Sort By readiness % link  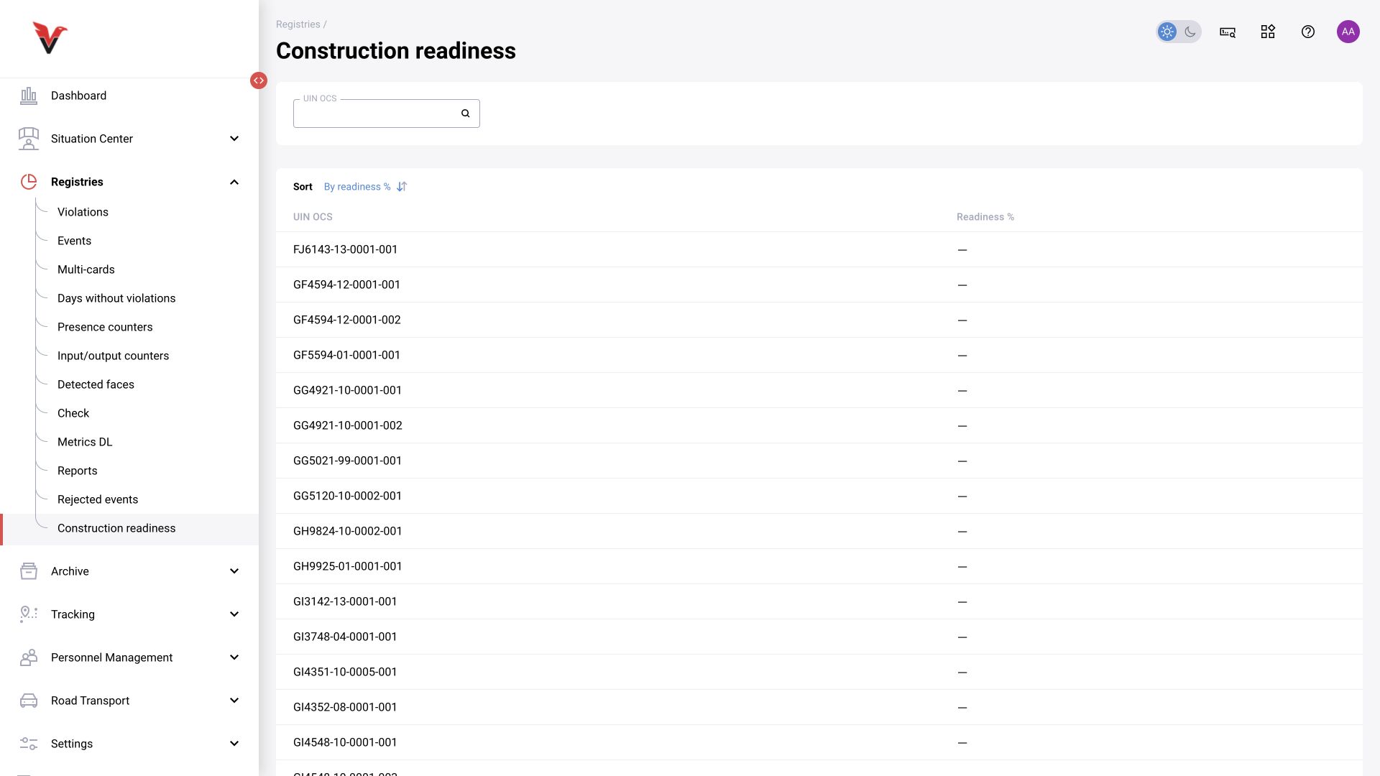[357, 187]
